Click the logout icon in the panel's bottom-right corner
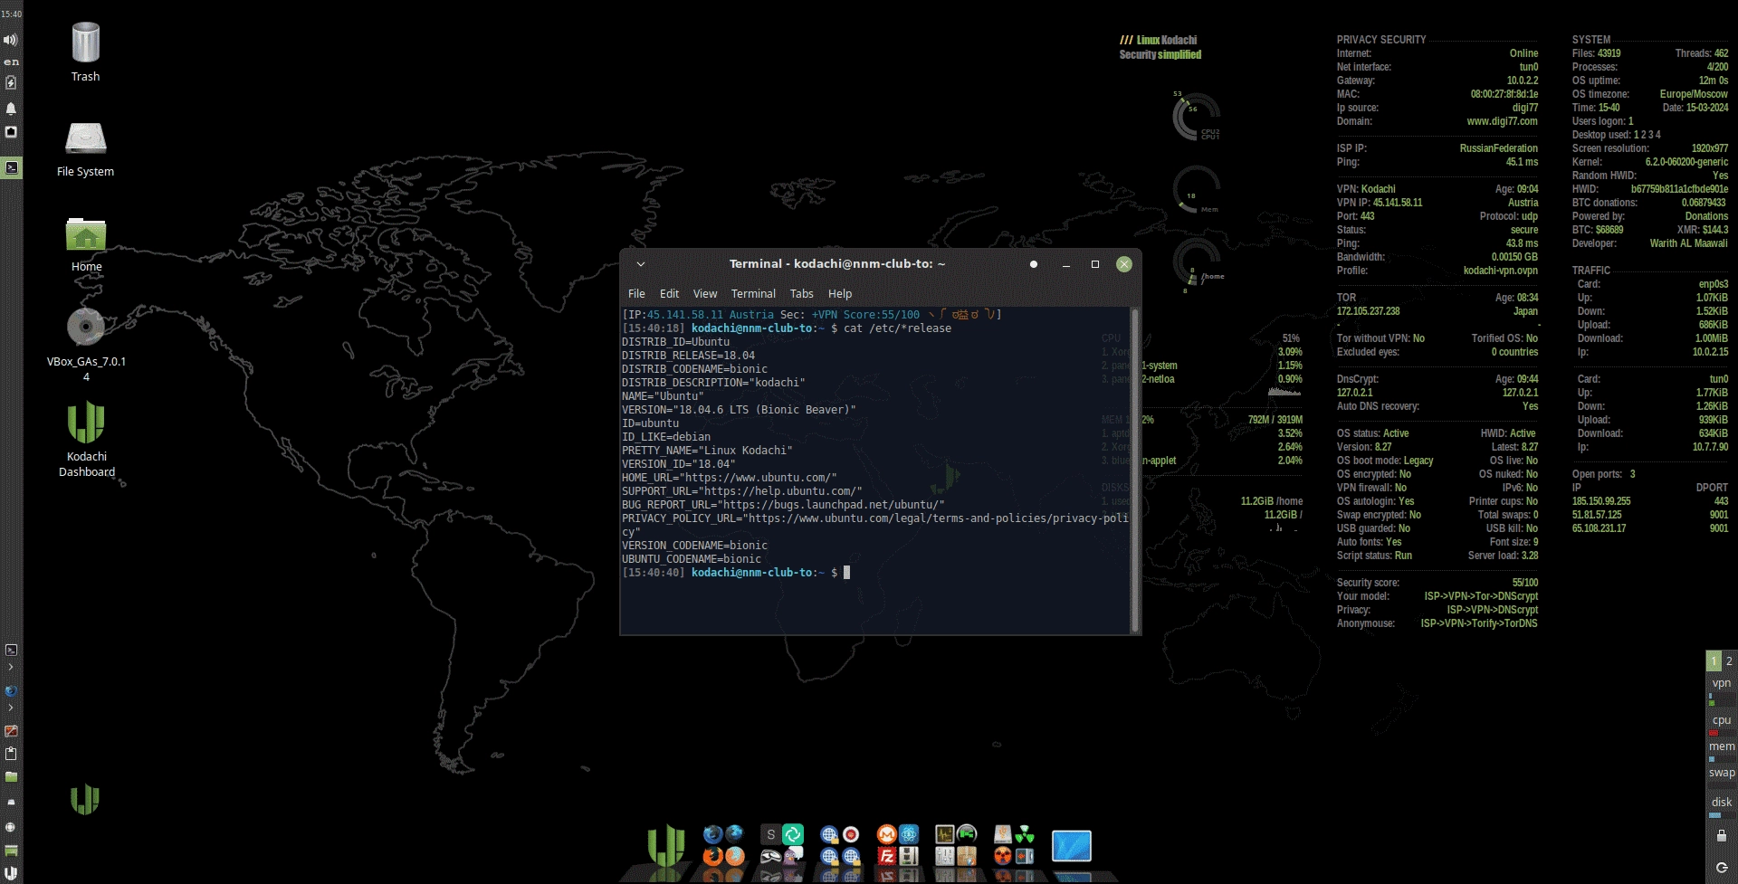This screenshot has height=884, width=1738. coord(1722,868)
